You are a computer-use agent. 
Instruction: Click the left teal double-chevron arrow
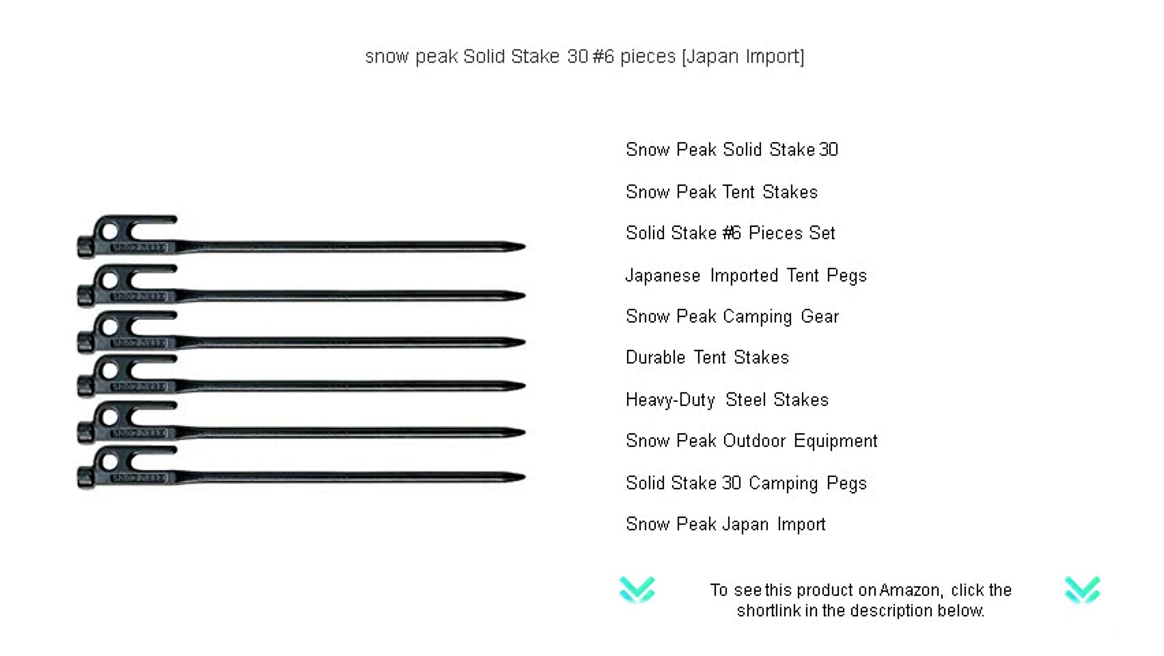(x=637, y=590)
